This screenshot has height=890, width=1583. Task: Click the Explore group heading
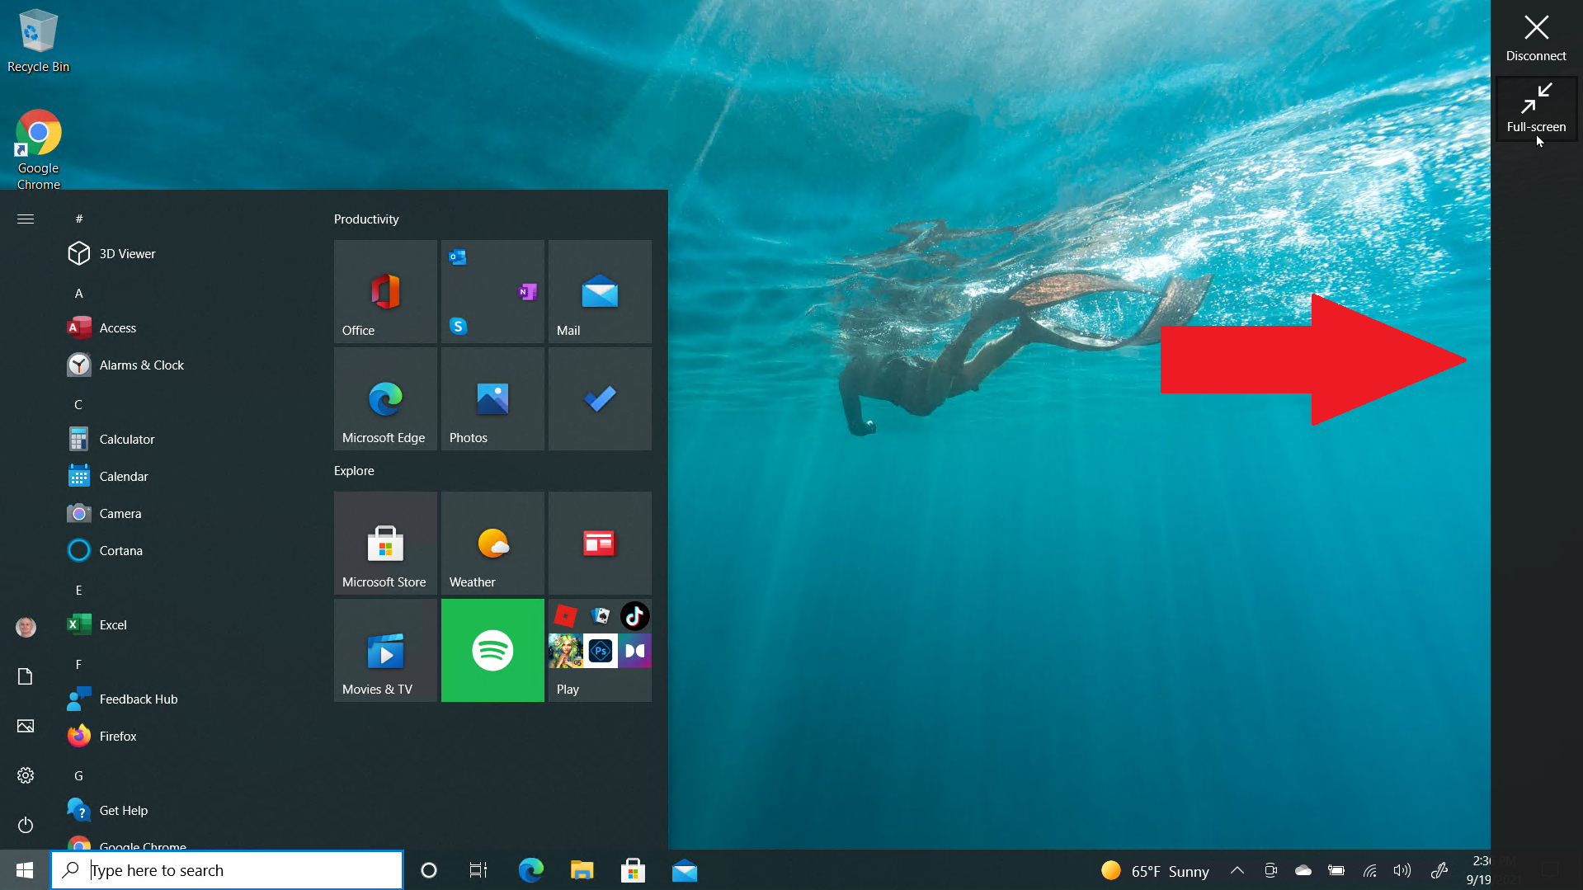click(x=354, y=470)
